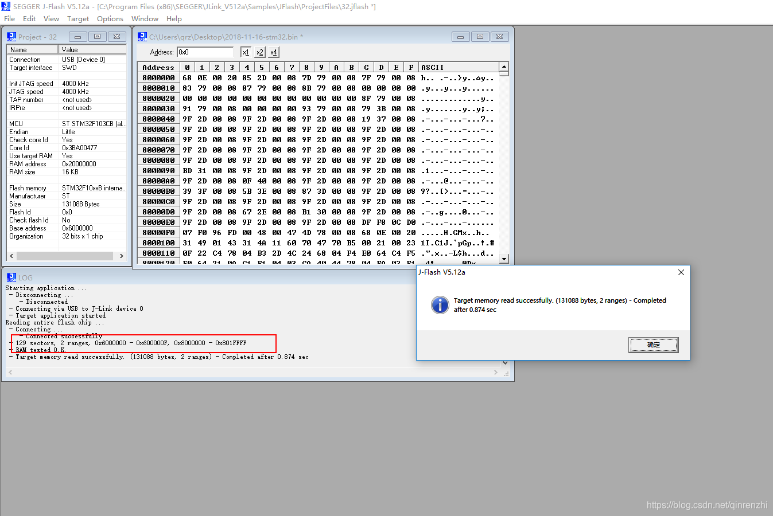Maximize the Project - 32 window
This screenshot has height=516, width=773.
[97, 37]
